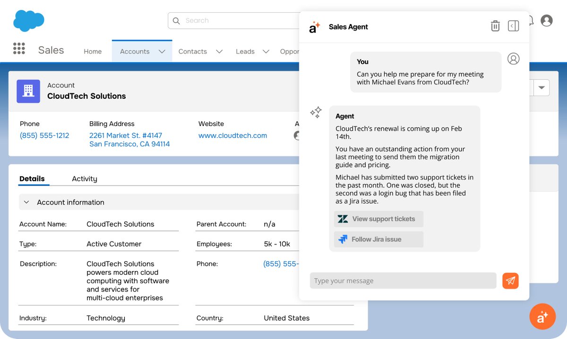
Task: Click the Type your message input
Action: 403,280
